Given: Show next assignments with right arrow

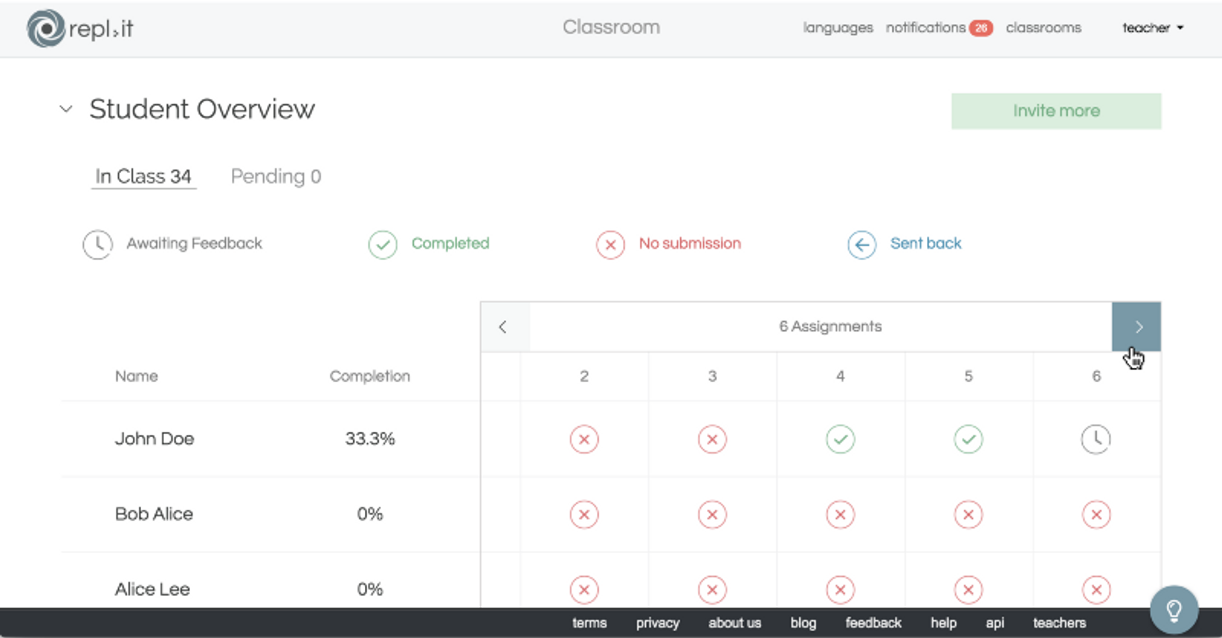Looking at the screenshot, I should pos(1136,327).
